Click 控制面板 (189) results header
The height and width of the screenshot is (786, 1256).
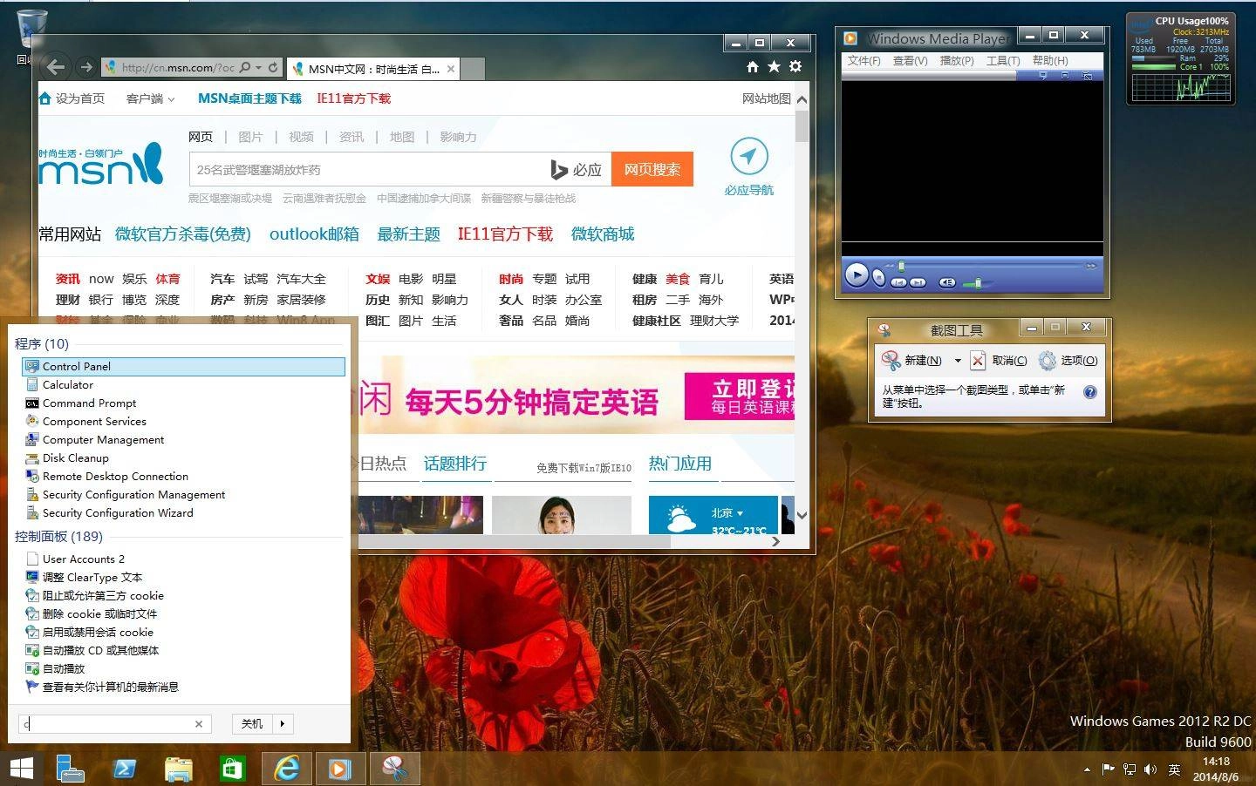[x=58, y=536]
